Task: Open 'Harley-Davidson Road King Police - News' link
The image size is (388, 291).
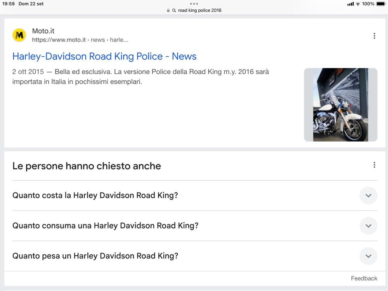Action: pos(104,56)
